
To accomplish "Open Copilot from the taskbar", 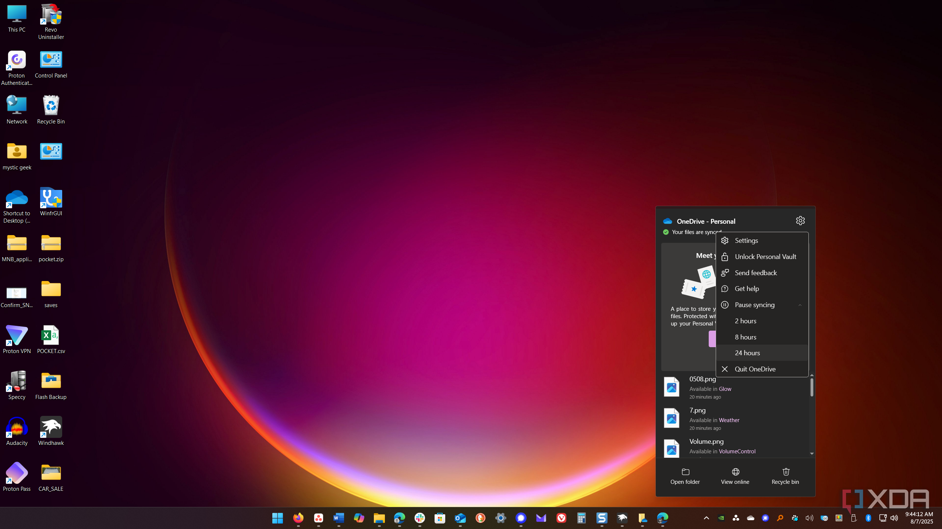I will coord(359,518).
